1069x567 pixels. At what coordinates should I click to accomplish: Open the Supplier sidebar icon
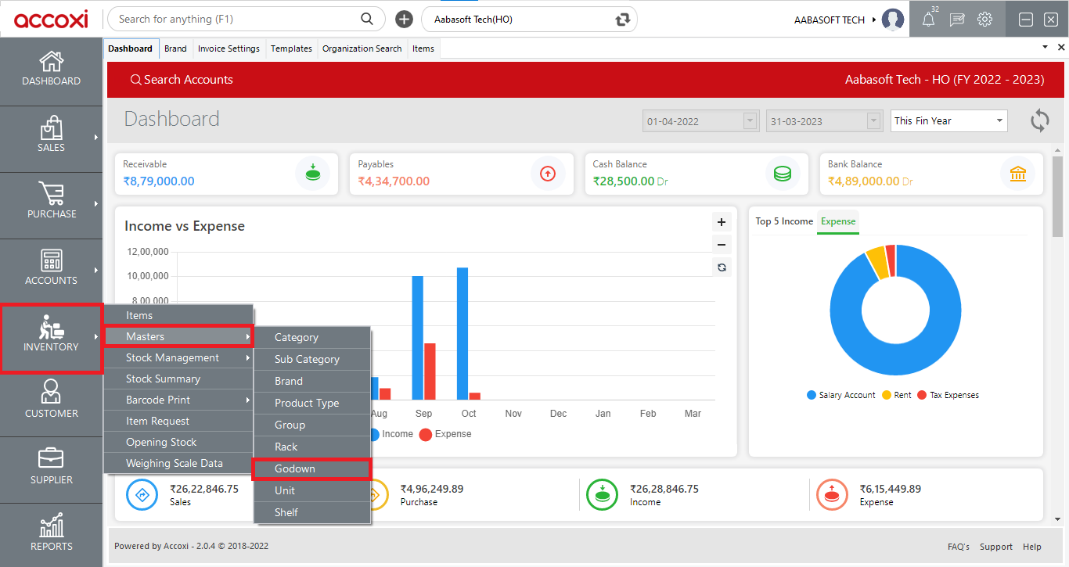pos(52,467)
